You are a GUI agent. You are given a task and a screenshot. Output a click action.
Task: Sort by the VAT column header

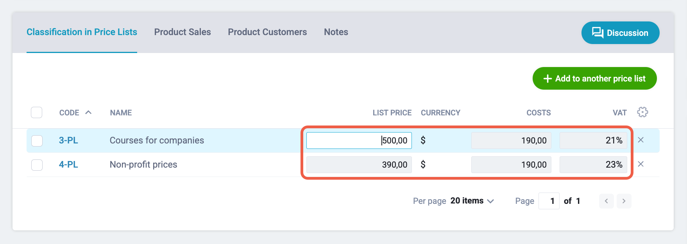point(620,113)
